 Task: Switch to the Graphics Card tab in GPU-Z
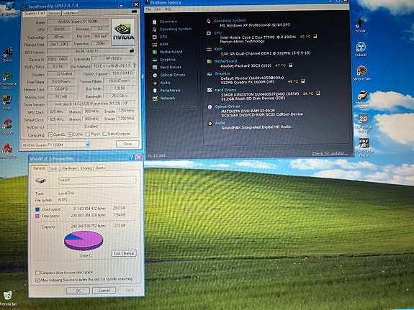pyautogui.click(x=35, y=13)
